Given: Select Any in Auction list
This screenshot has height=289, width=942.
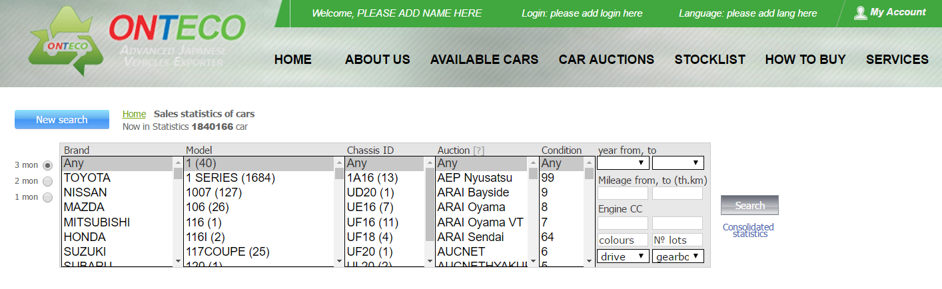Looking at the screenshot, I should [x=482, y=163].
